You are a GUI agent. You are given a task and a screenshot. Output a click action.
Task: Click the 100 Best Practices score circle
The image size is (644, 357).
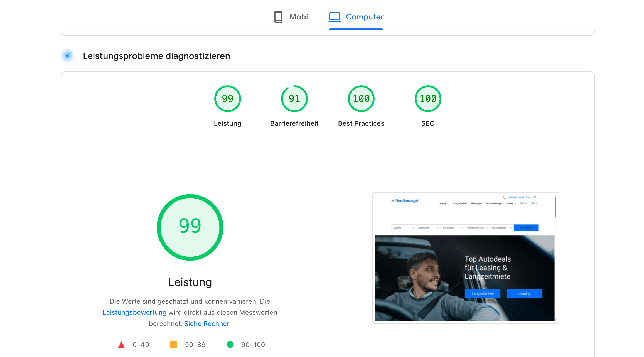tap(361, 99)
